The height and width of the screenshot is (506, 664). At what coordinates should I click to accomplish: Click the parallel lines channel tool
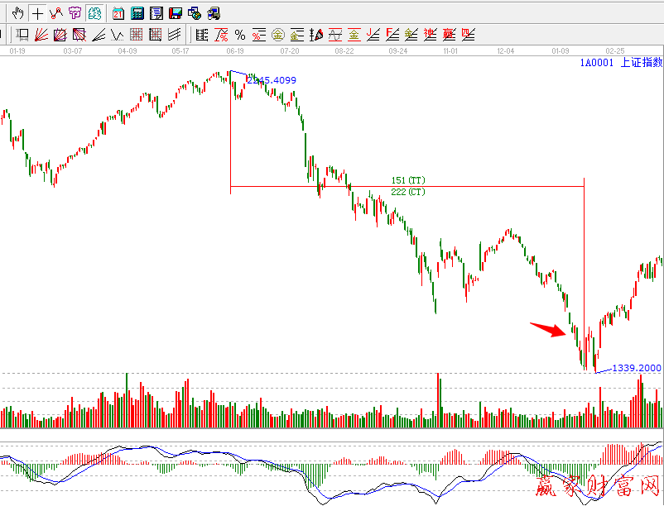pos(175,35)
